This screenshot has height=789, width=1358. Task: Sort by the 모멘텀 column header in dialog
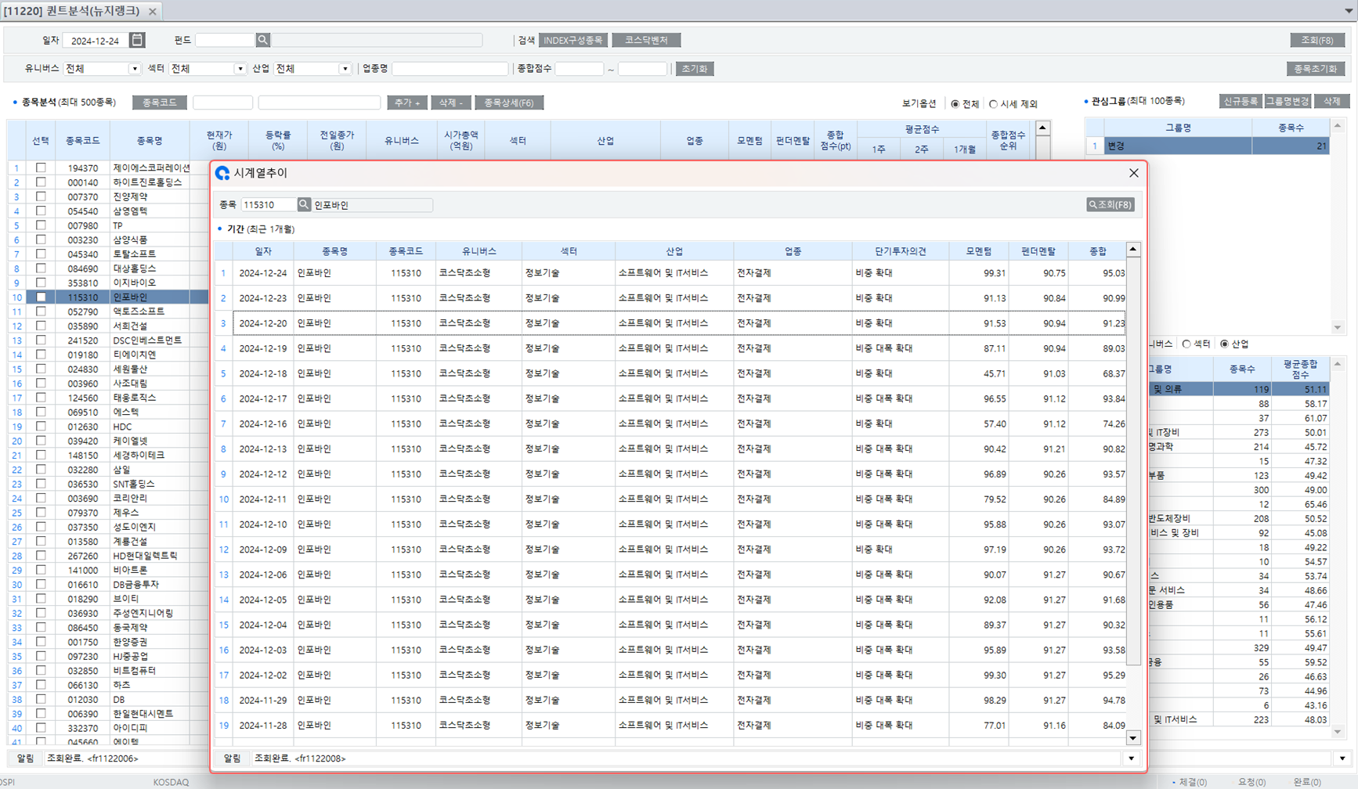[x=978, y=251]
